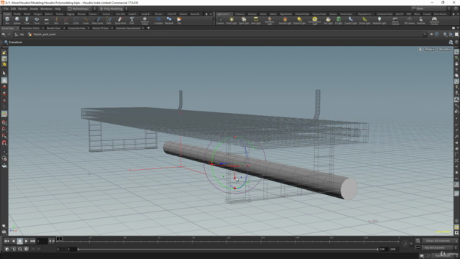The height and width of the screenshot is (259, 460).
Task: Switch to Render View tab
Action: coord(53,28)
